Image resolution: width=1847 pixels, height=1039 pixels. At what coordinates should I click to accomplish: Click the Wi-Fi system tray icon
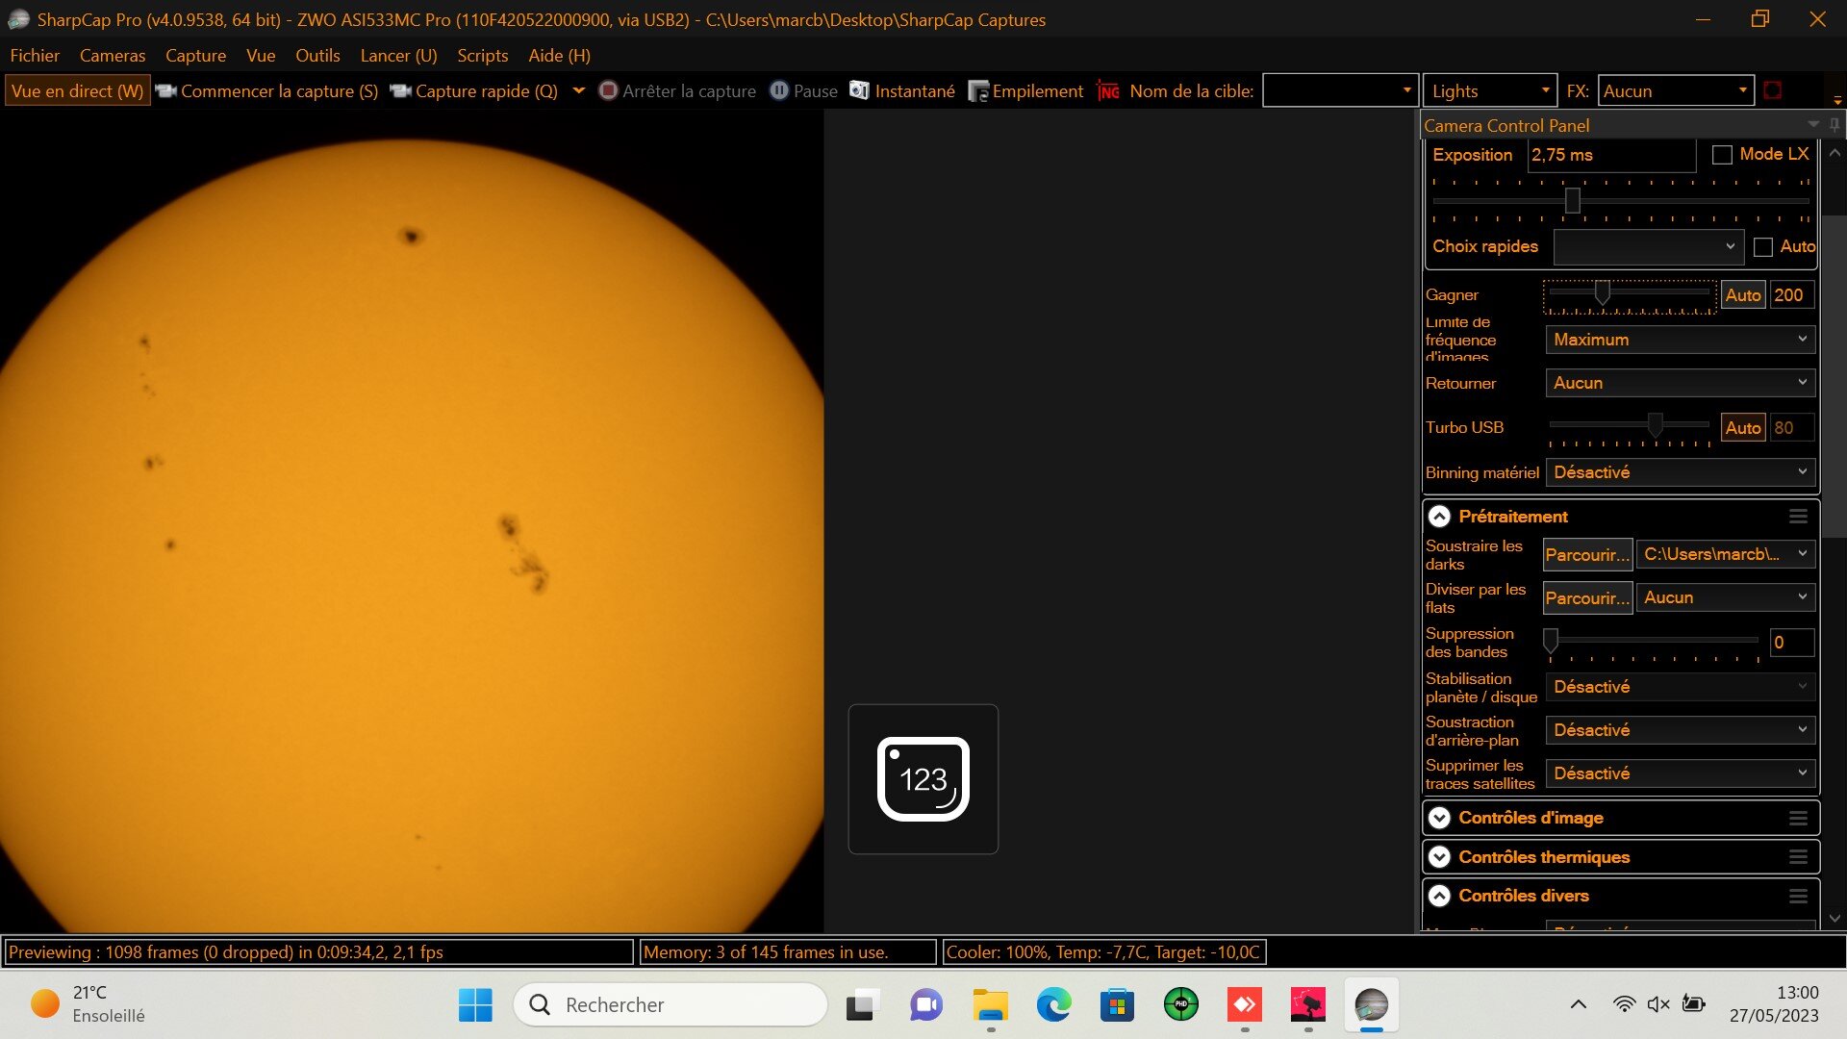[1624, 1004]
